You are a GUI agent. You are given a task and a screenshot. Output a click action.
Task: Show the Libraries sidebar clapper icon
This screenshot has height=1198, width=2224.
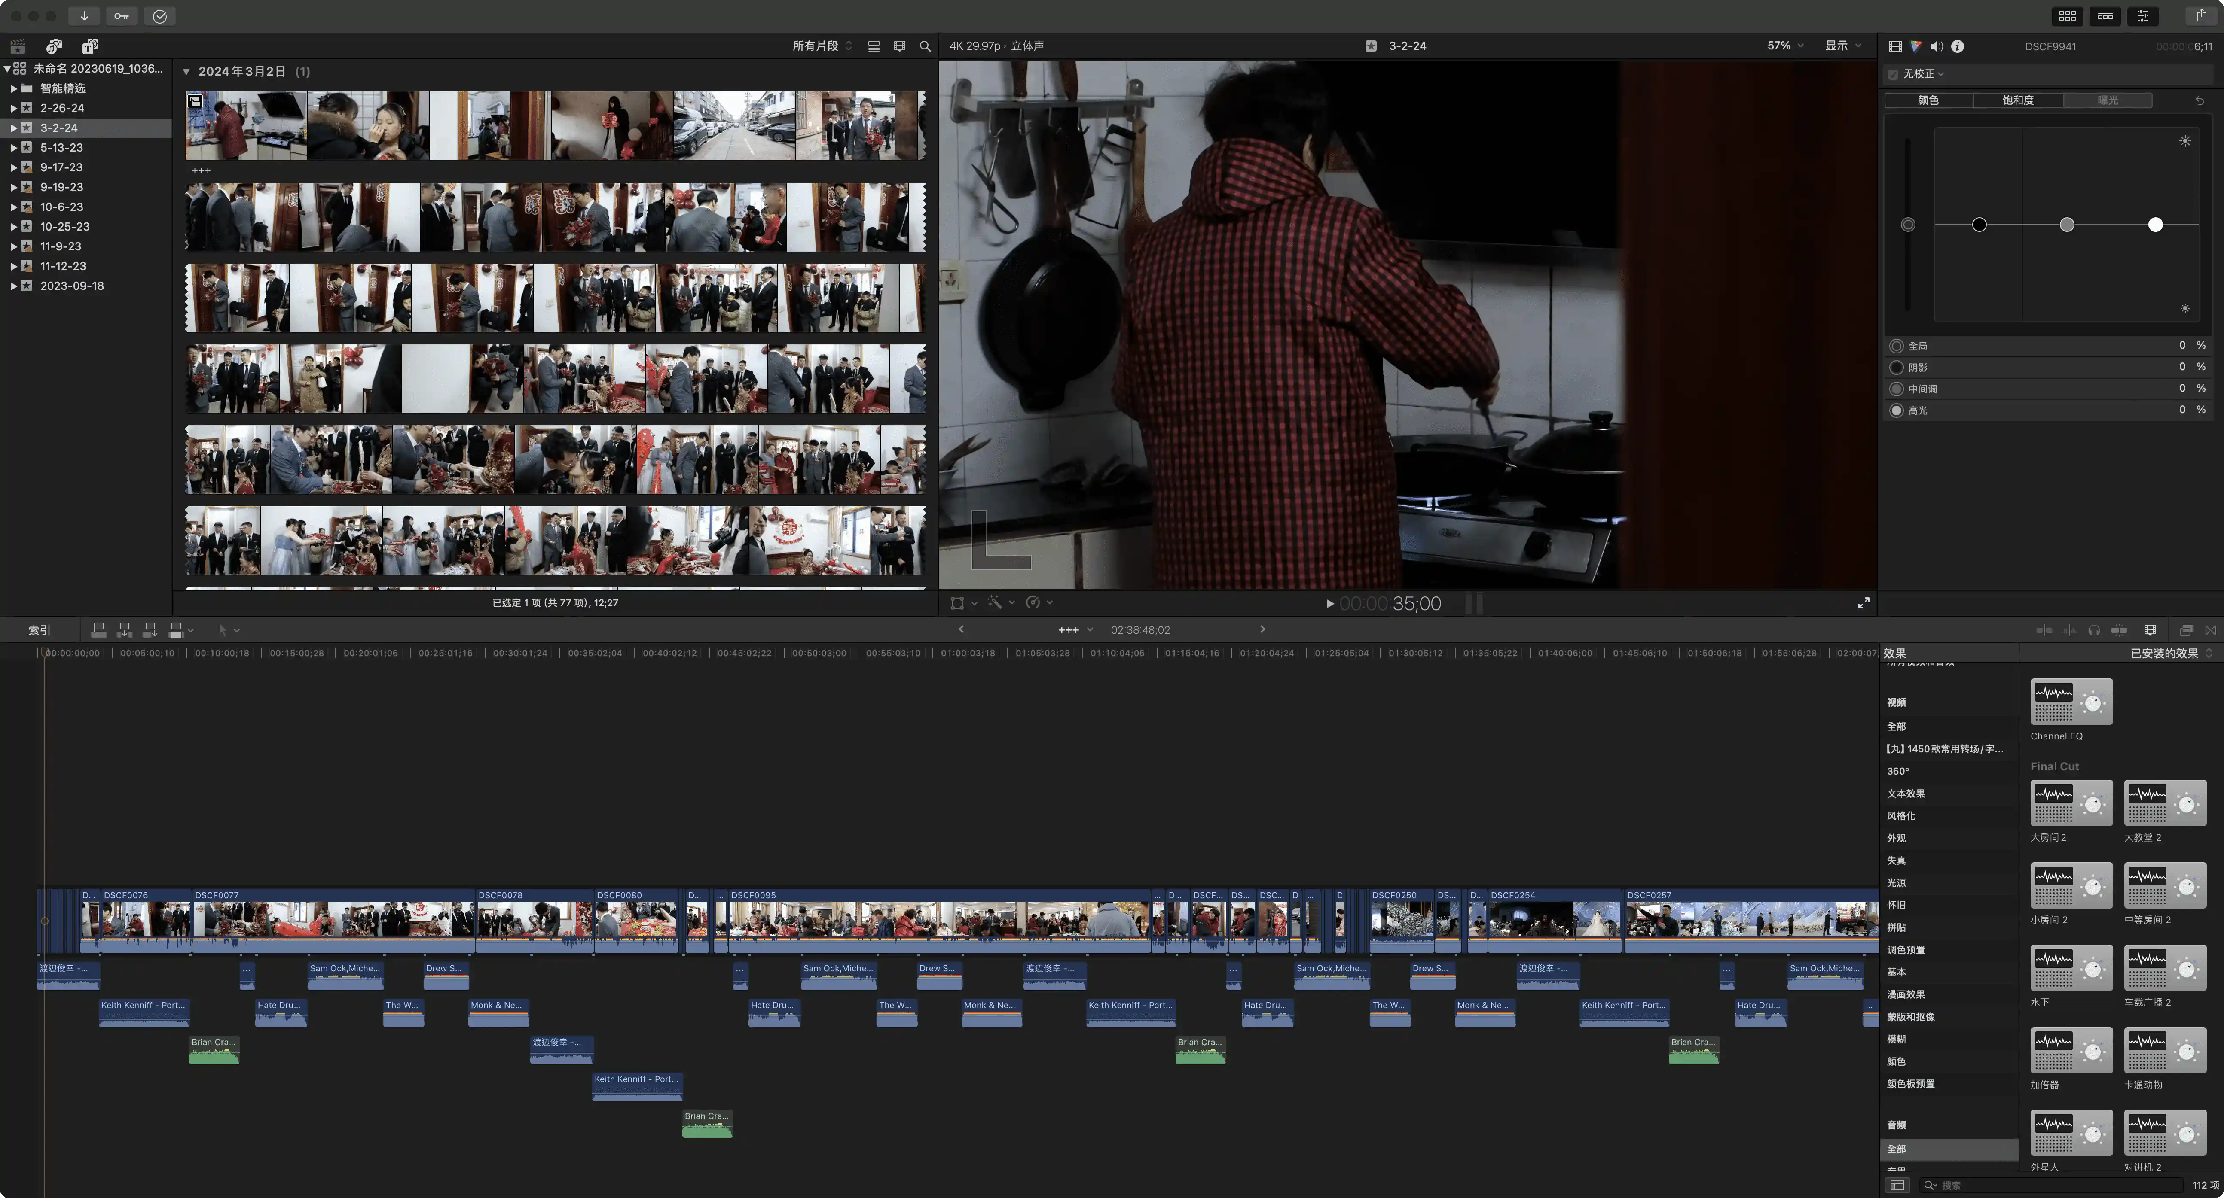[18, 46]
